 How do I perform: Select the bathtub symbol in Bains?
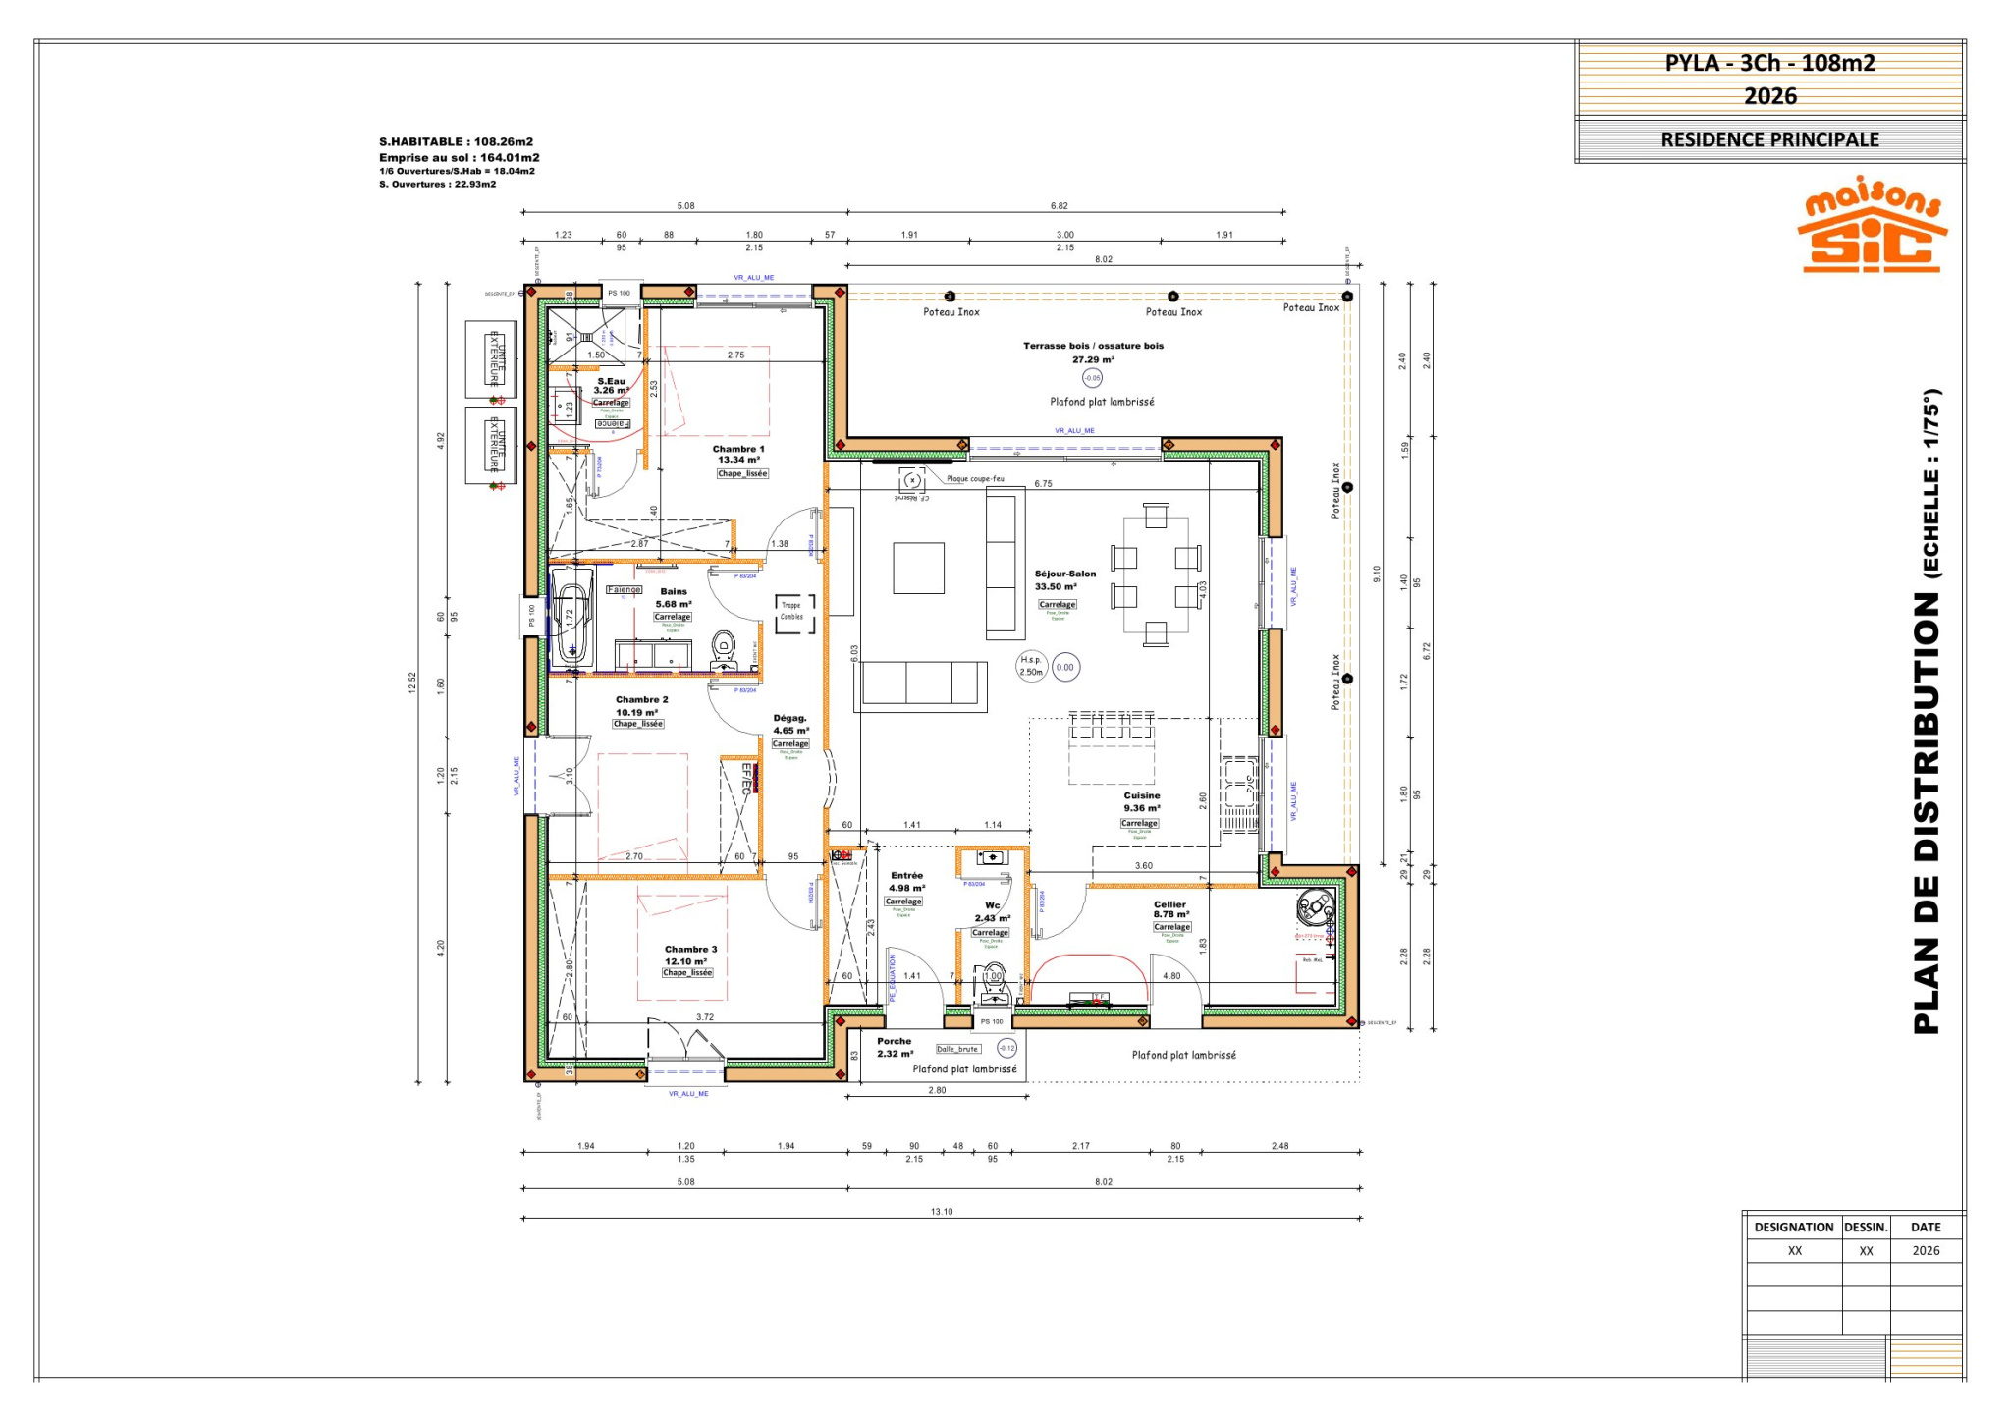coord(571,617)
